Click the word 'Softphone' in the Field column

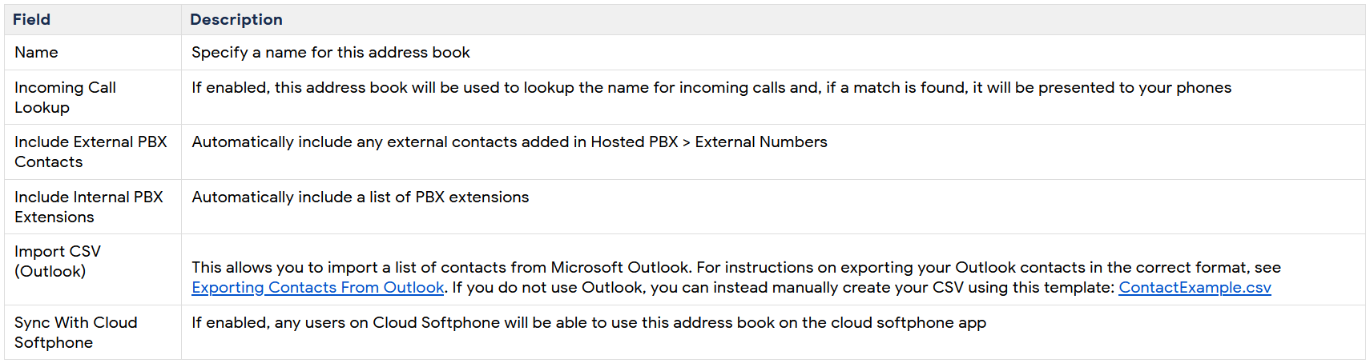point(54,343)
